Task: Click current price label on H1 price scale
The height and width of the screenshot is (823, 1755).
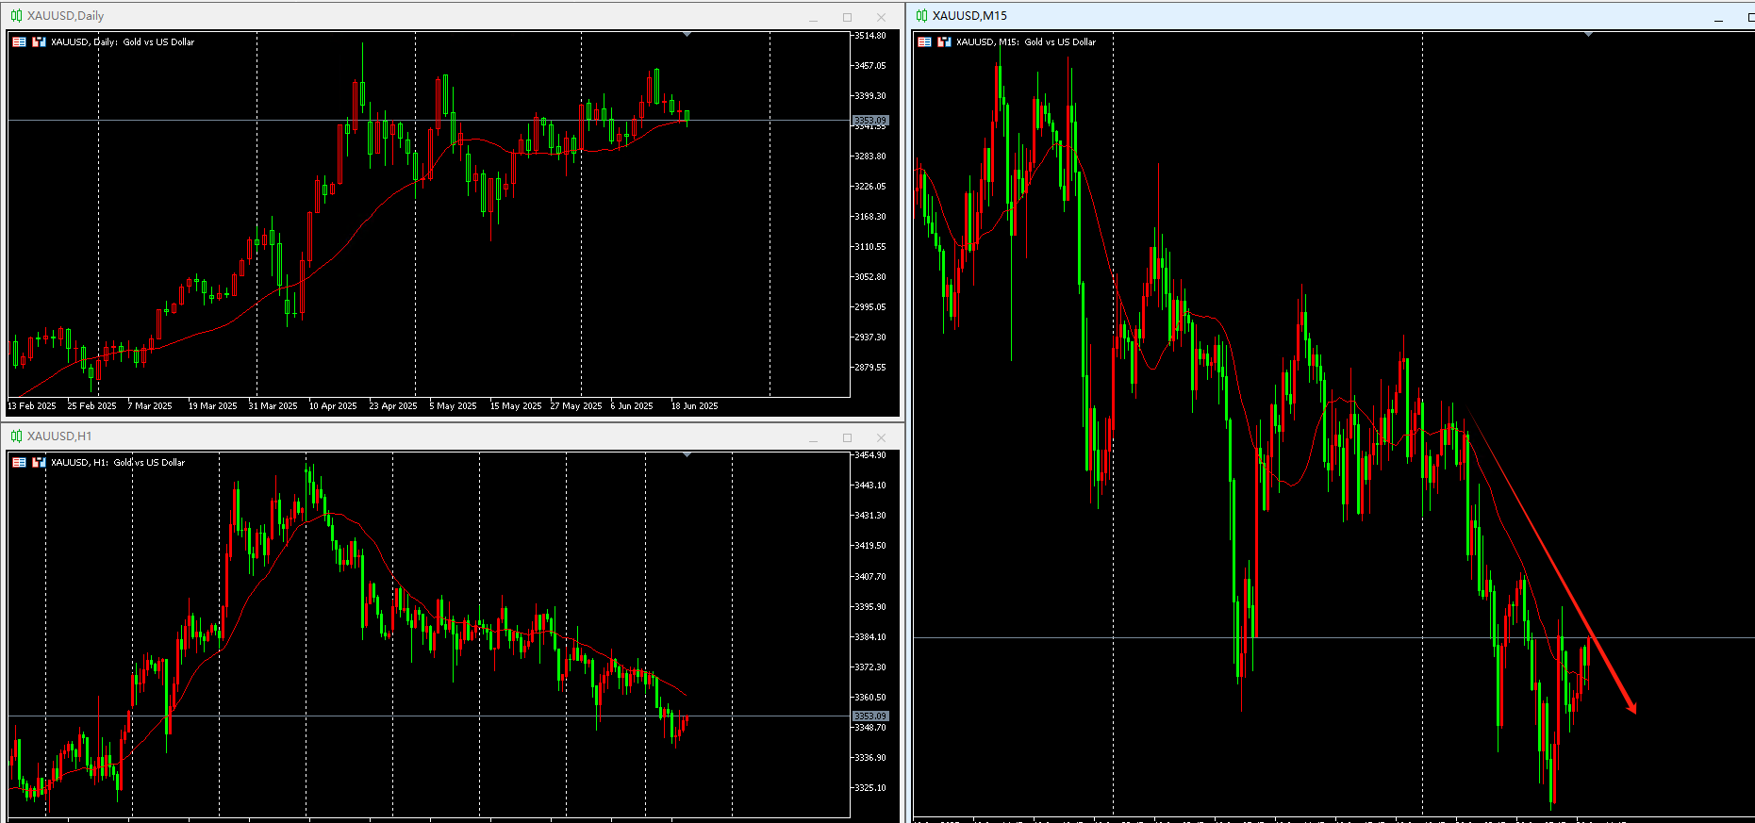Action: pos(870,716)
